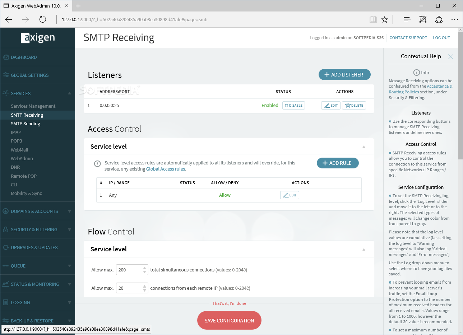Click the info icon beside service level rules text
Viewport: 463px width, 335px height.
[97, 164]
